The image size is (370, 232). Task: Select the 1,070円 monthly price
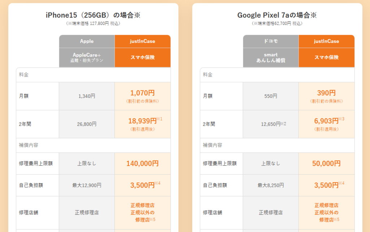point(142,93)
